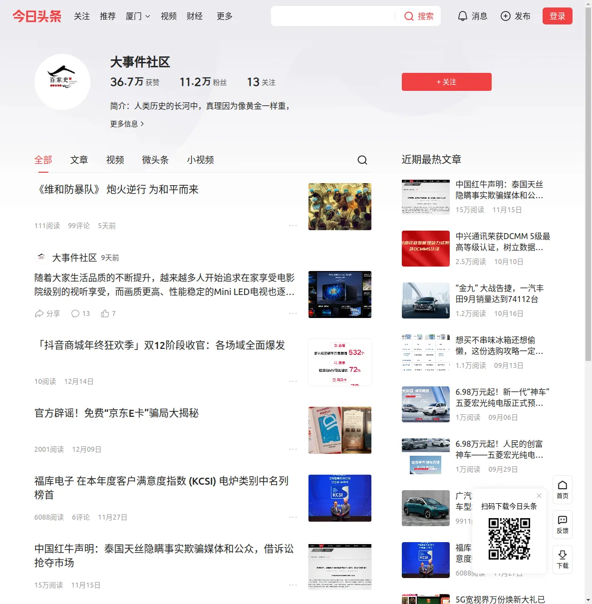This screenshot has height=604, width=592.
Task: Like the Mini LED post (7 likes)
Action: point(108,313)
